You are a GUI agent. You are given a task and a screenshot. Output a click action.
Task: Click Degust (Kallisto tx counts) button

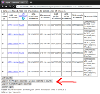click(40, 81)
